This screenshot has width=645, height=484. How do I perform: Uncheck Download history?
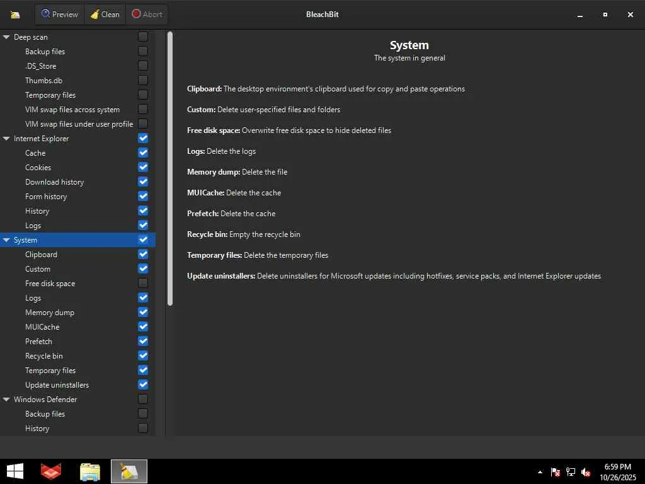[143, 181]
